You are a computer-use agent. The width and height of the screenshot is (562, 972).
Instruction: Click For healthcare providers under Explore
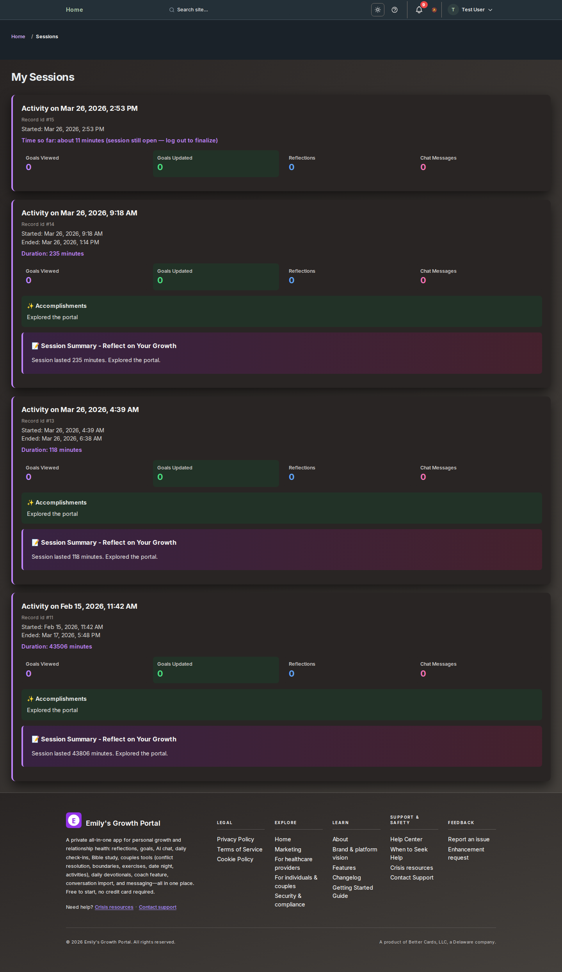(x=293, y=863)
